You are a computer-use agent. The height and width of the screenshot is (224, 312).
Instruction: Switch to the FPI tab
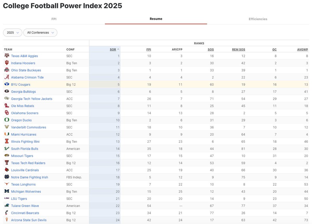coord(54,19)
